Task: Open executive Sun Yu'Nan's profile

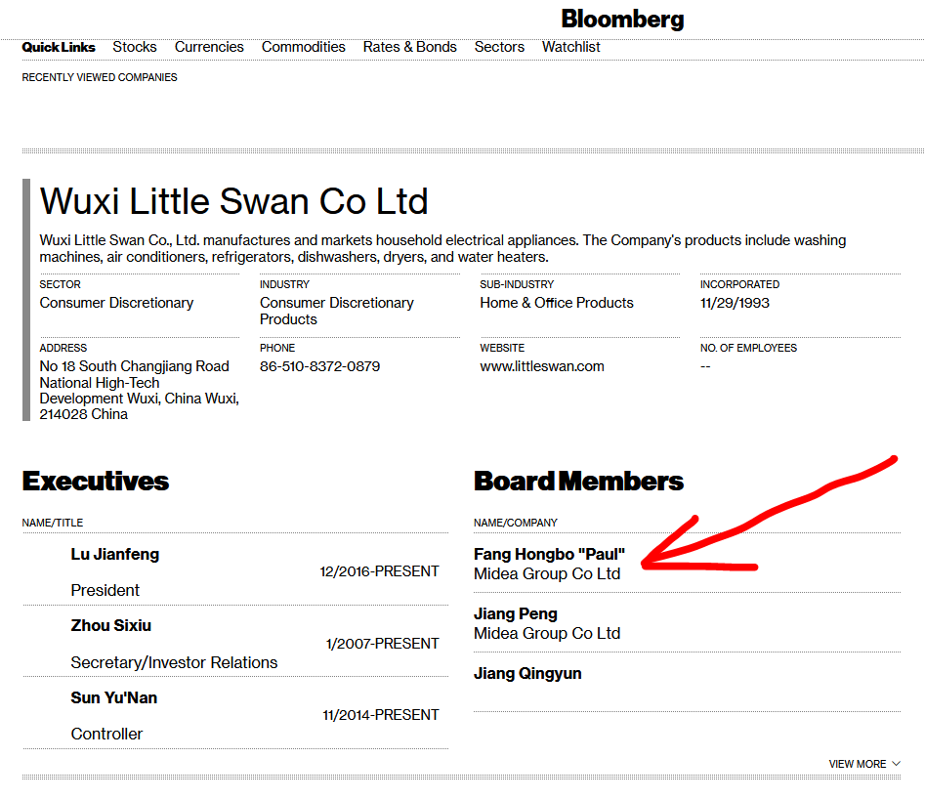Action: click(x=113, y=697)
